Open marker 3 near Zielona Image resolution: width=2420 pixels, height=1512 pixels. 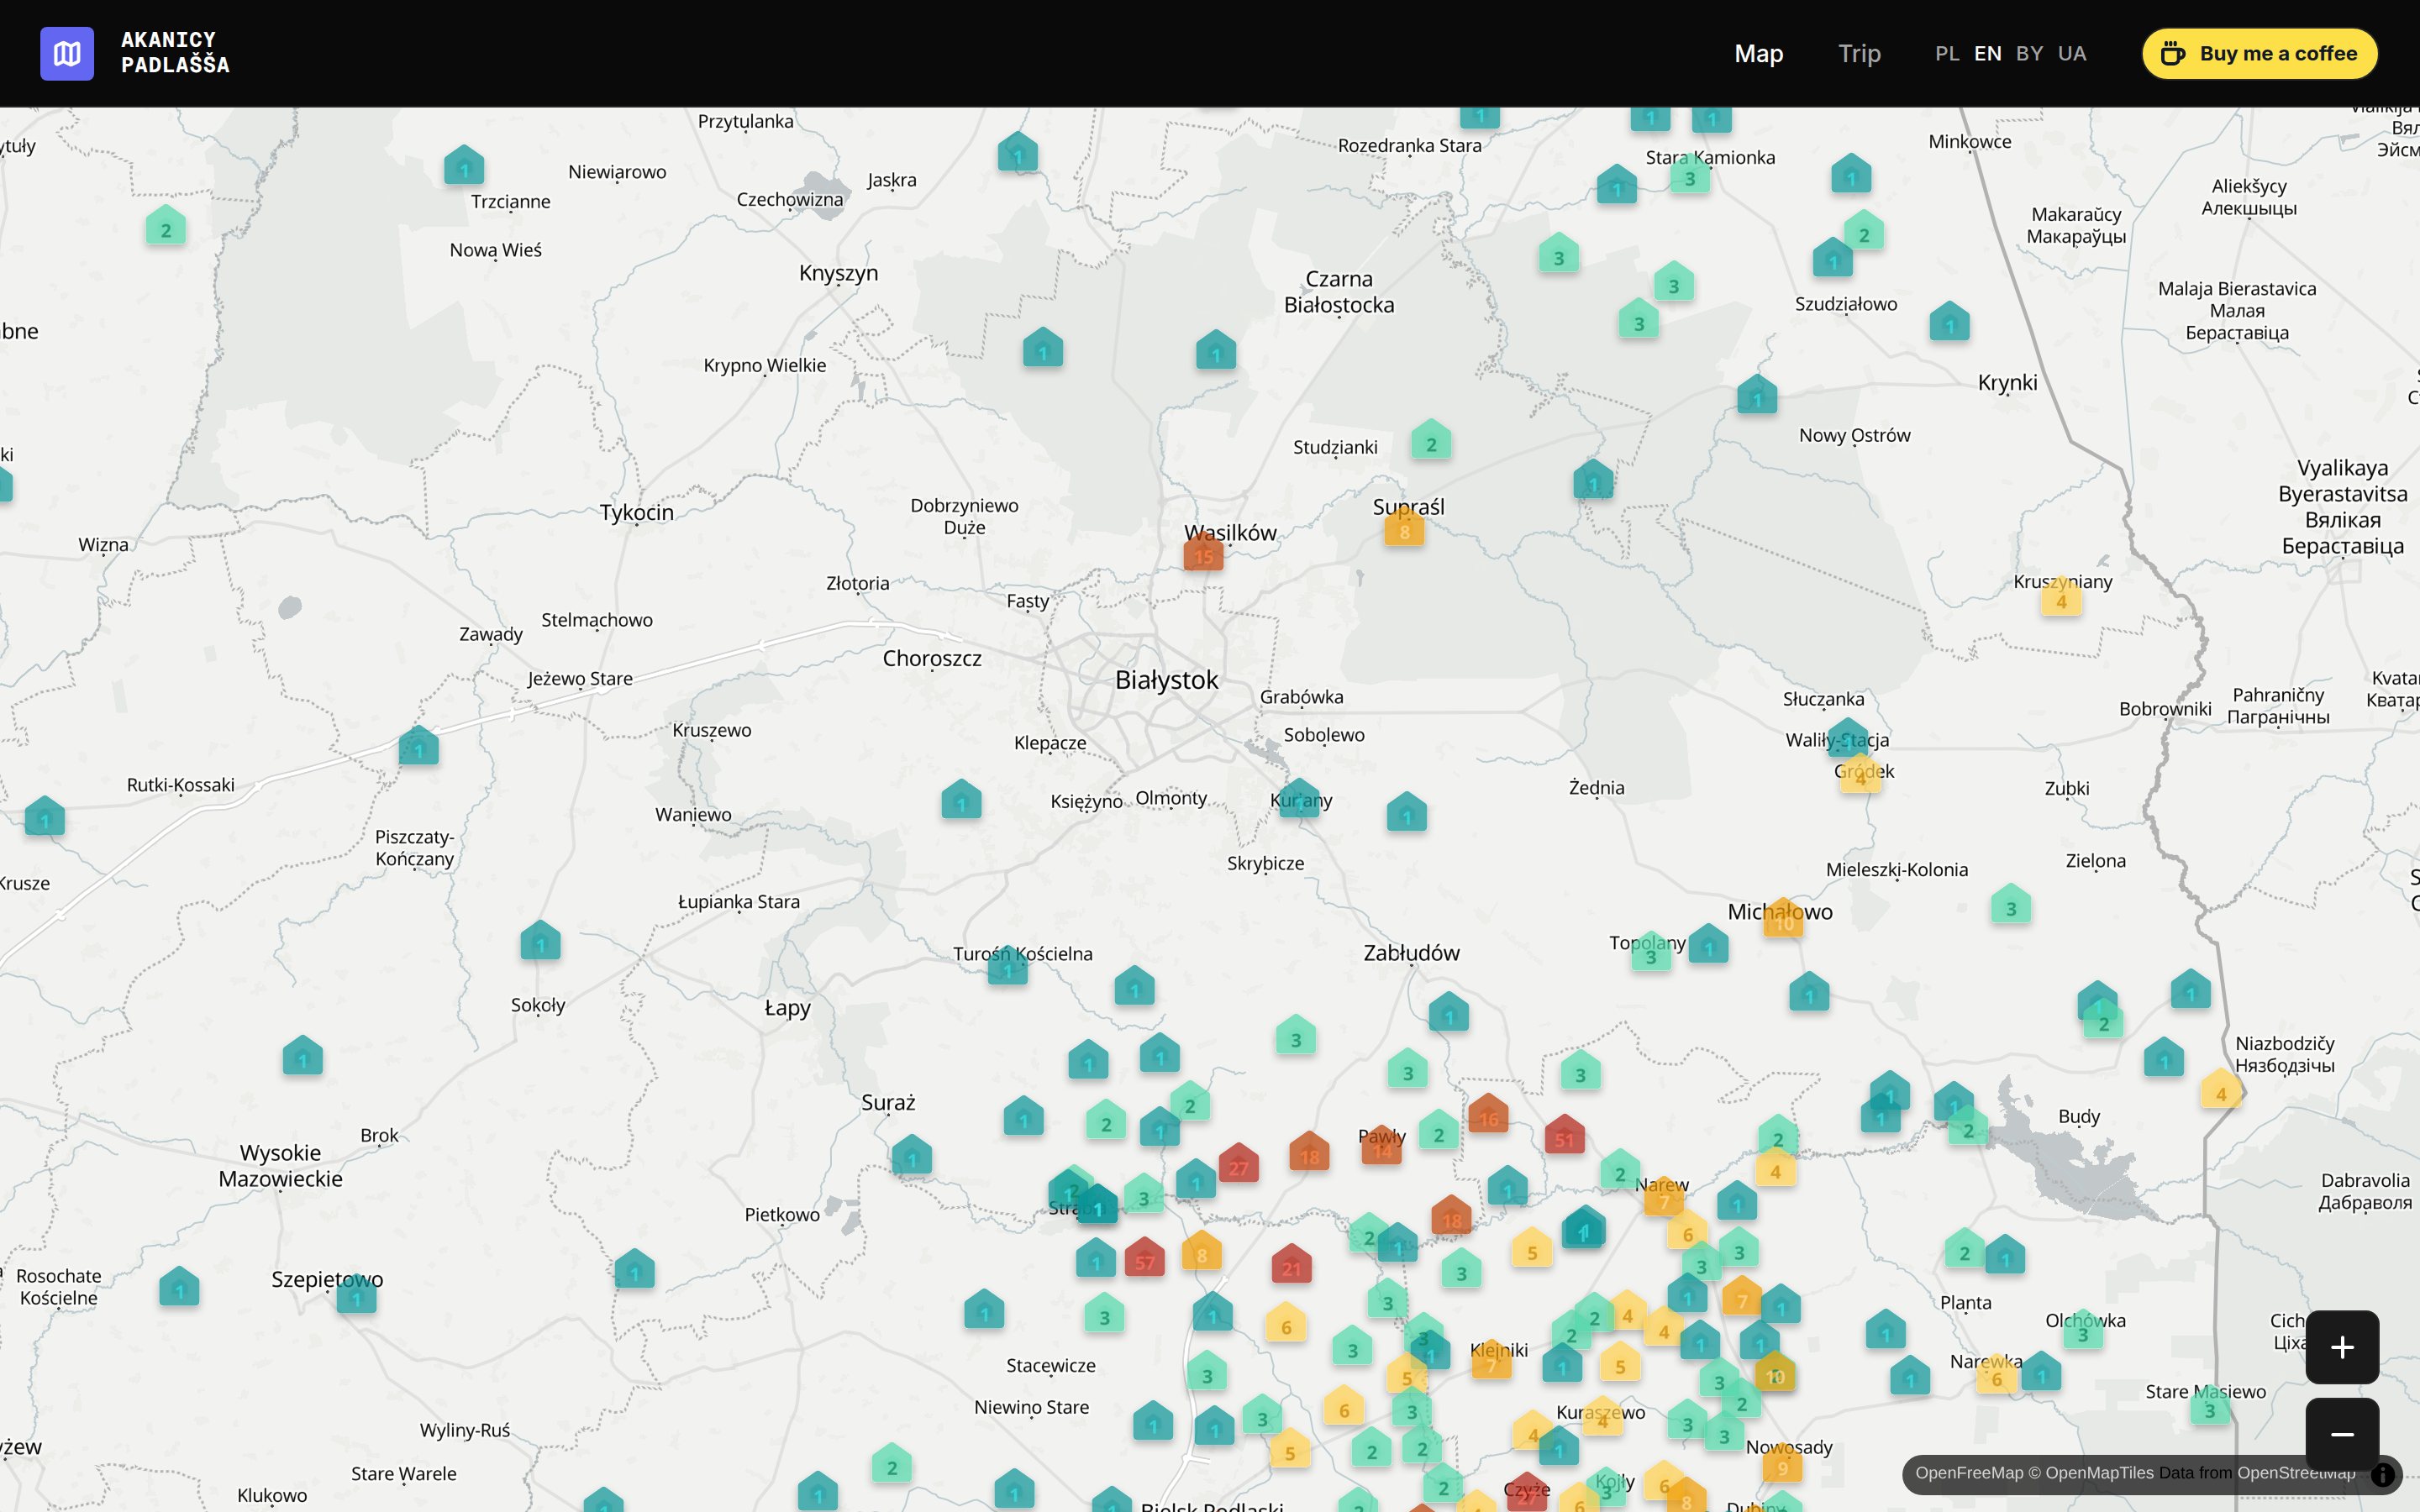tap(2011, 903)
